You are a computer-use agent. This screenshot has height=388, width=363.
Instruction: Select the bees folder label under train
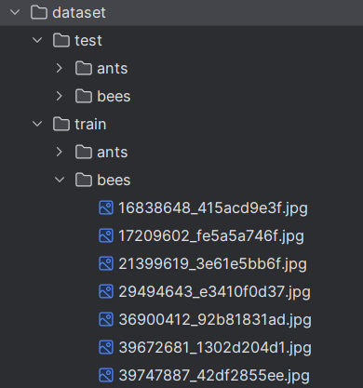(x=114, y=181)
